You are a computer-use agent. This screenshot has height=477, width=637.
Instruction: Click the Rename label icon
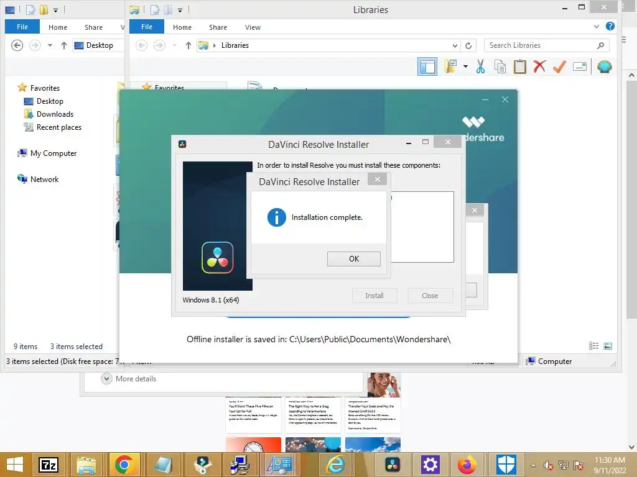pos(580,66)
